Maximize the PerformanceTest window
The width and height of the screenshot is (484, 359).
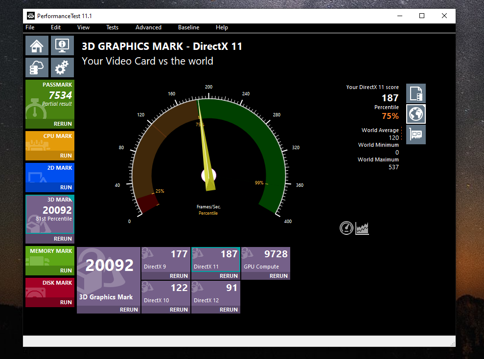pos(422,16)
